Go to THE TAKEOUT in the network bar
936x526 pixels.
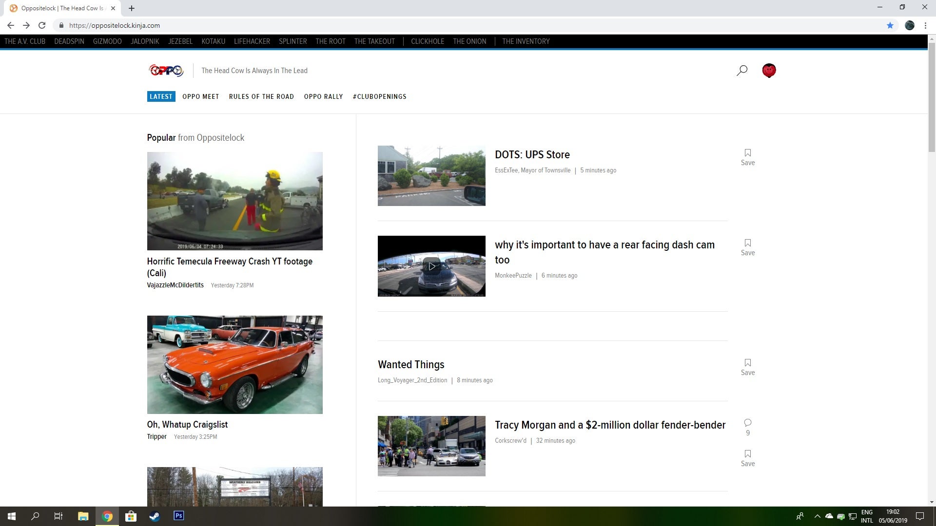pos(374,41)
